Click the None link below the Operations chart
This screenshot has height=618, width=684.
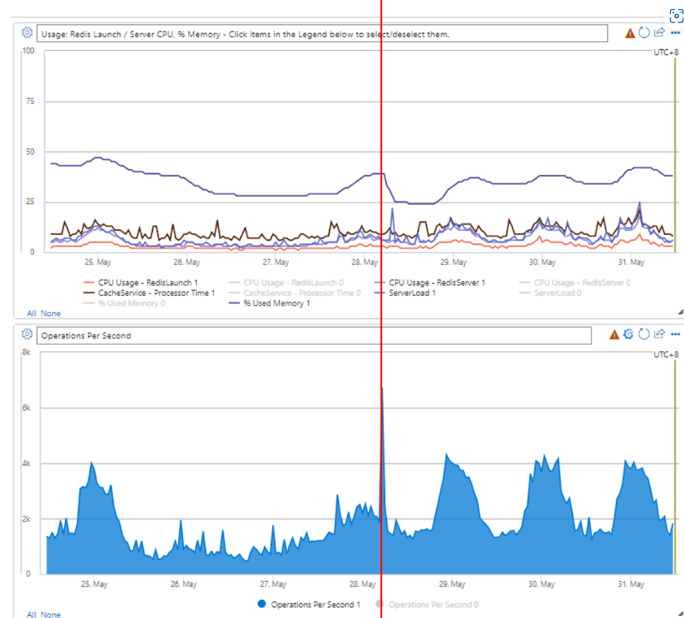[x=51, y=614]
